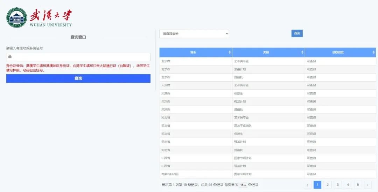The image size is (378, 192).
Task: Open the 15 records-per-page dropdown
Action: click(x=243, y=185)
